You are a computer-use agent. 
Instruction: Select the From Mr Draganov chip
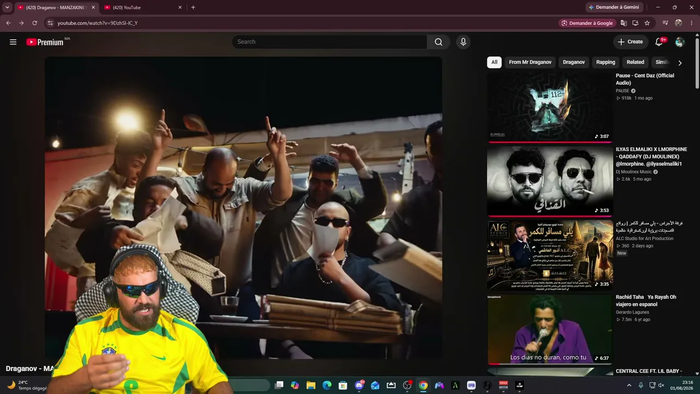[530, 62]
